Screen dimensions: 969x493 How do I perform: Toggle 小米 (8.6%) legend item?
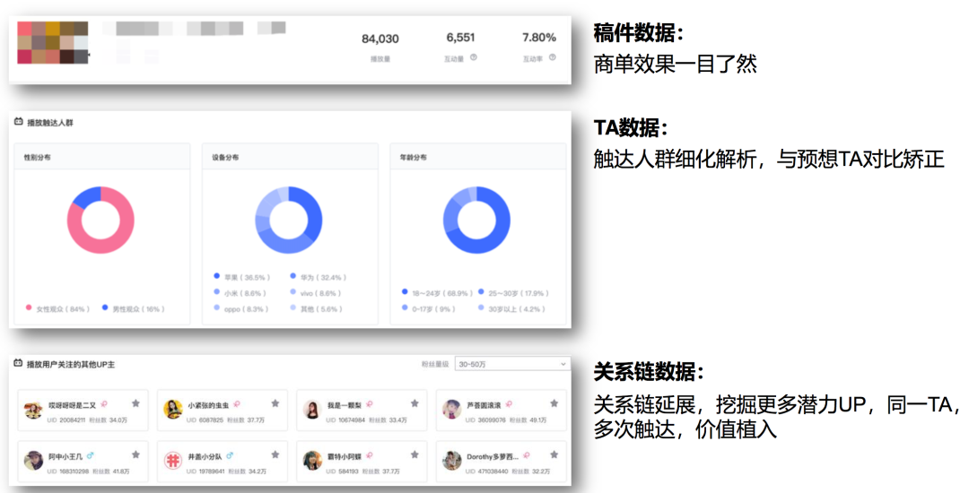tap(240, 293)
